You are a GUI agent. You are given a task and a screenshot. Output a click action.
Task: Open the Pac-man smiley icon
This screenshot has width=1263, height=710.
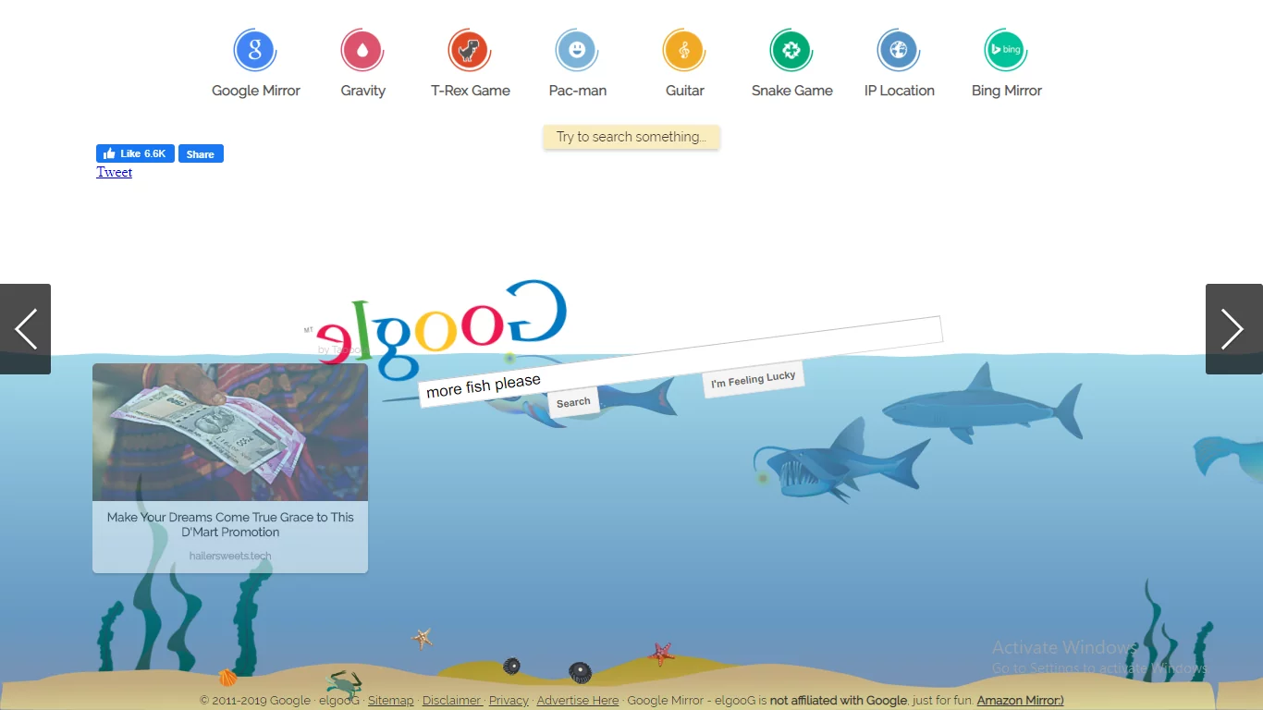click(577, 50)
